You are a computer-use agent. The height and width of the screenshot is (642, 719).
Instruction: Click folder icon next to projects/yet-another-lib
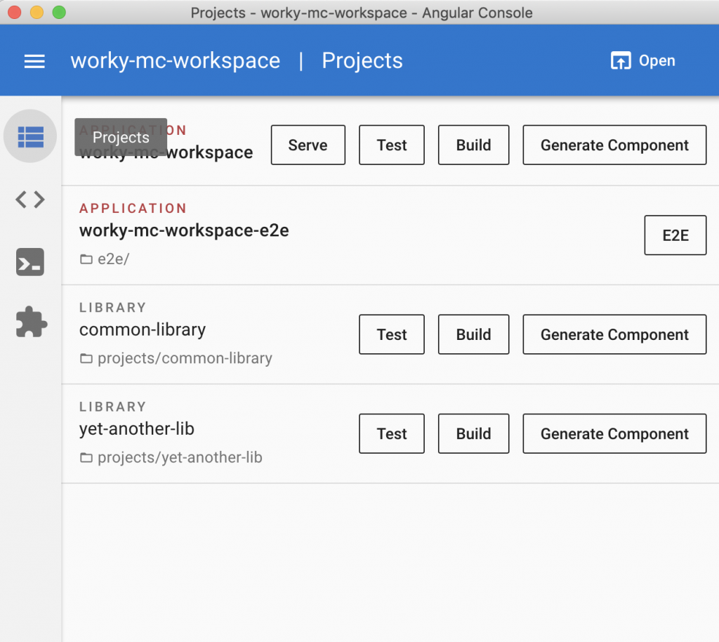coord(86,458)
